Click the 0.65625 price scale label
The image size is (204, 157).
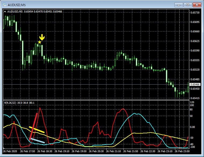pyautogui.click(x=195, y=41)
